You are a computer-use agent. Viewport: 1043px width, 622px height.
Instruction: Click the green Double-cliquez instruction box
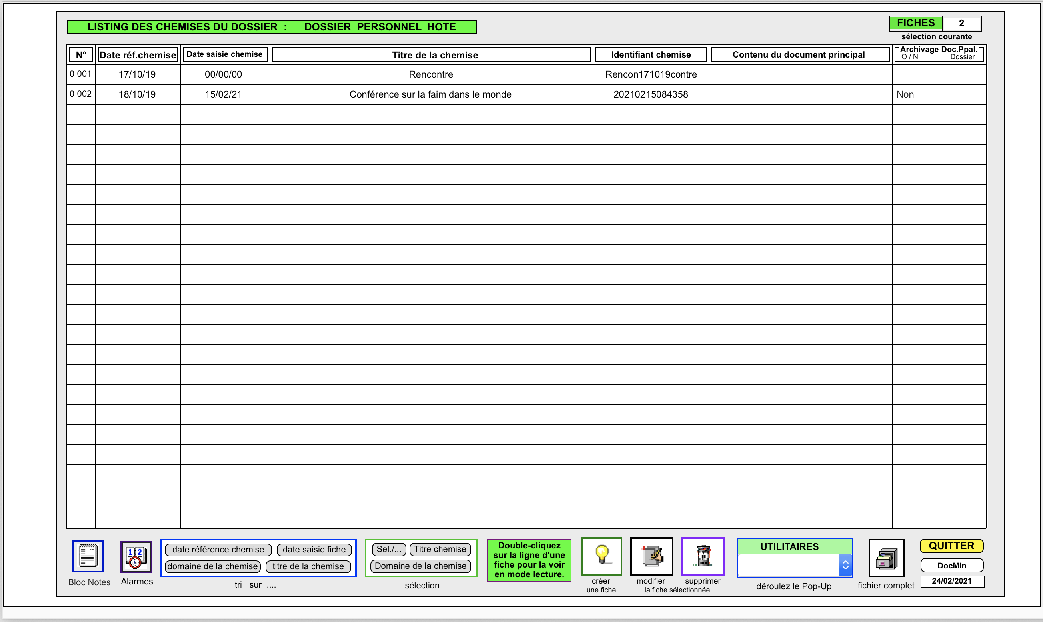pyautogui.click(x=529, y=560)
